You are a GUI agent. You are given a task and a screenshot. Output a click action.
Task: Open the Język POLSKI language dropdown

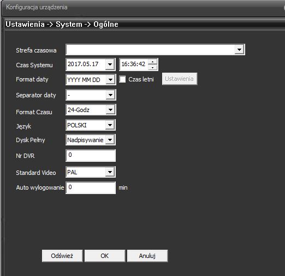point(110,125)
